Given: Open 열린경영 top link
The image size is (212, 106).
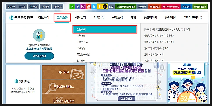Looking at the screenshot, I should 11,6.
